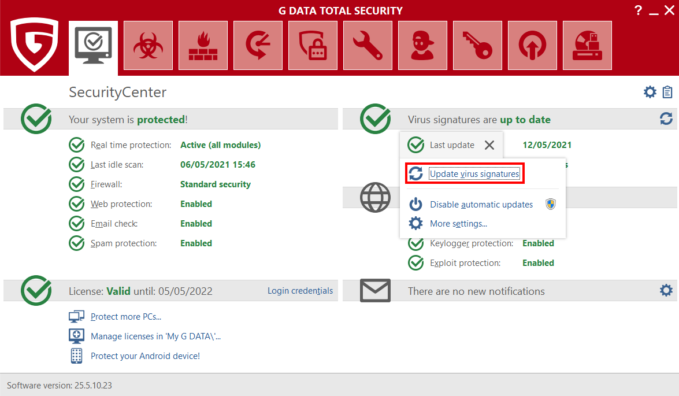Open Login credentials link
The image size is (679, 396).
point(300,291)
